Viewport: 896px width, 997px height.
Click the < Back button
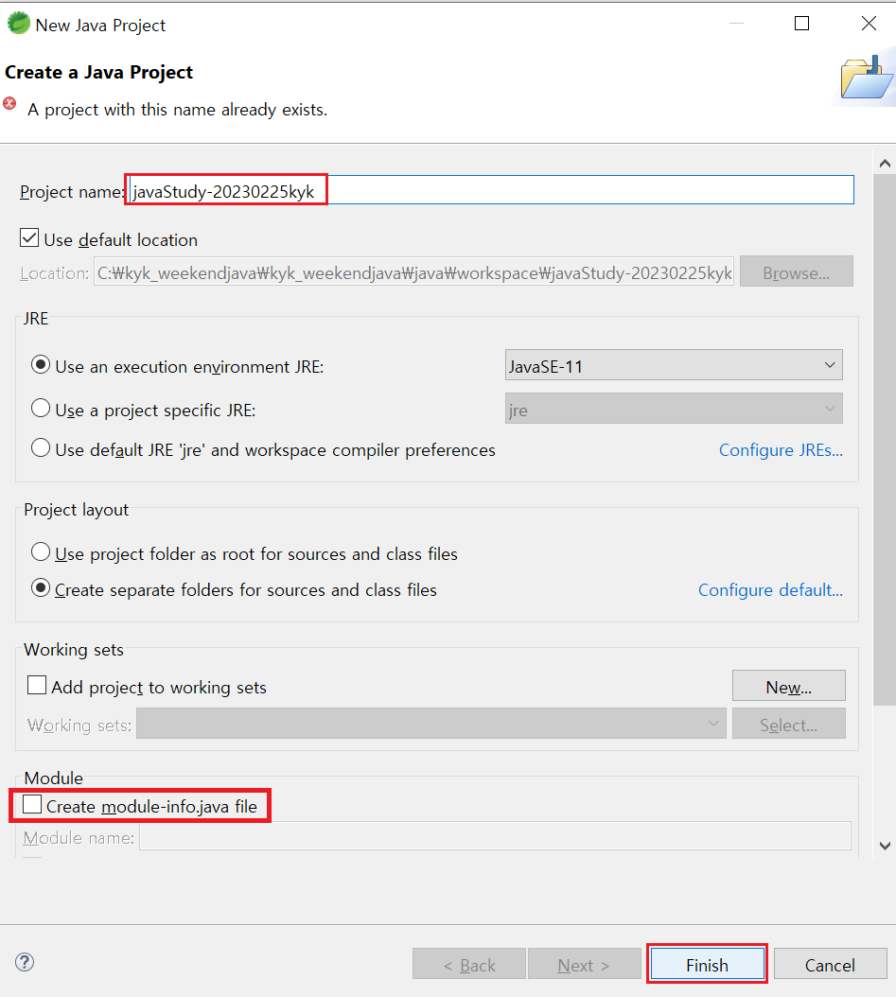click(x=469, y=965)
